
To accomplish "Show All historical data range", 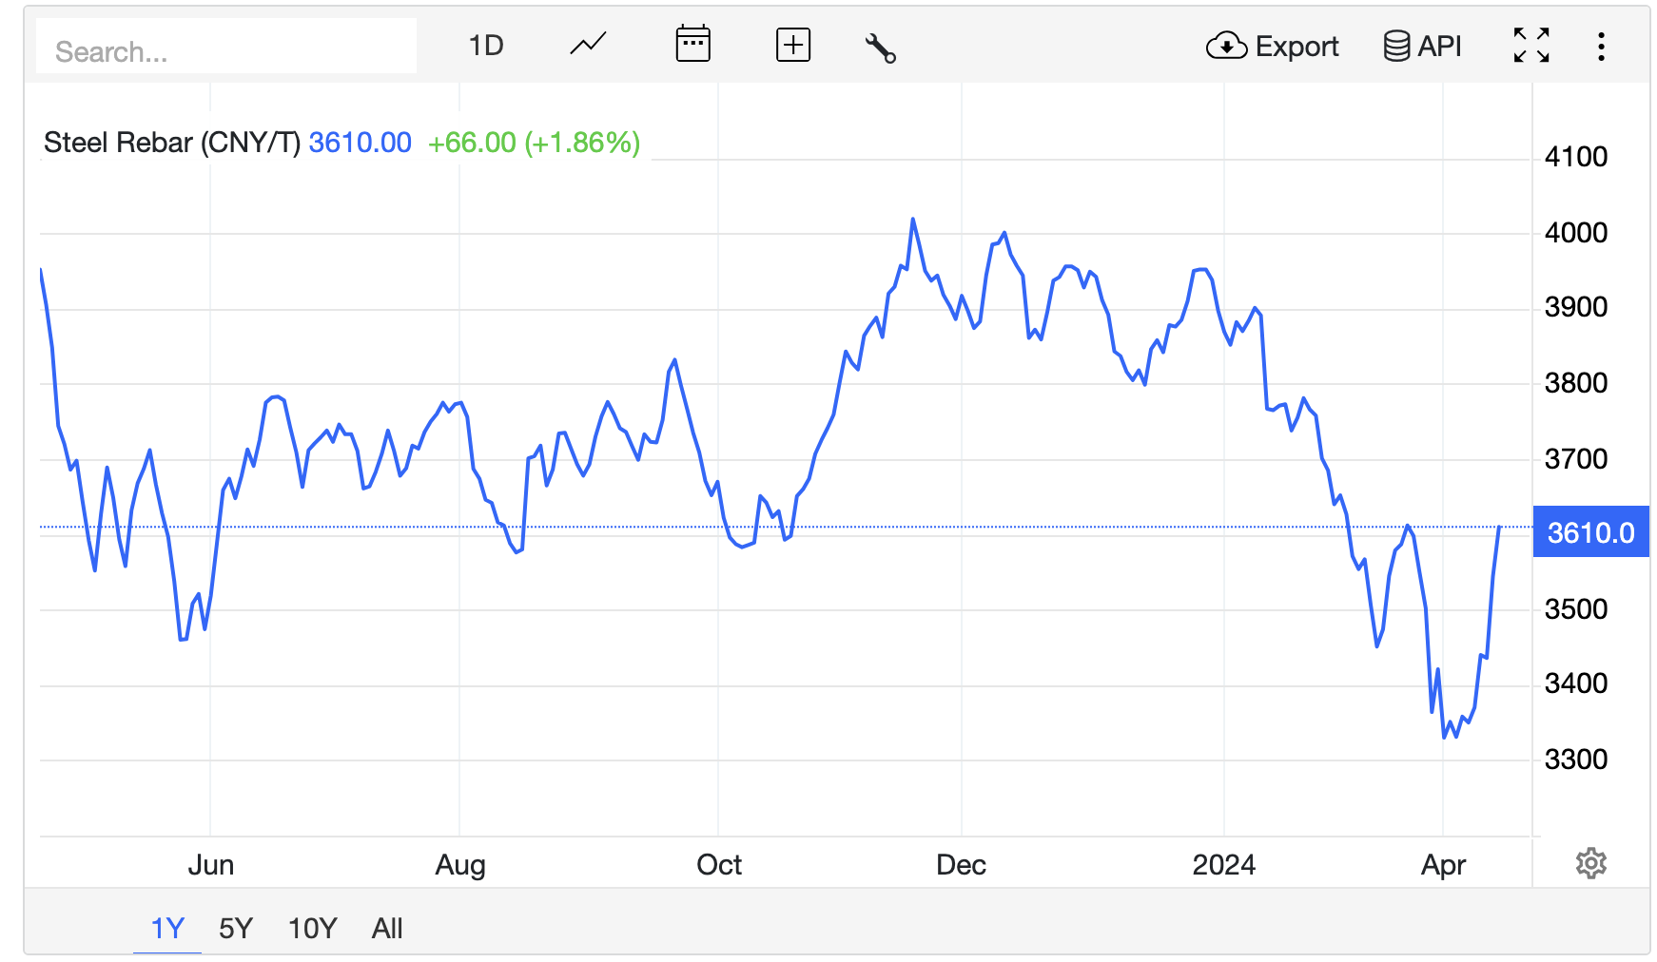I will pyautogui.click(x=387, y=928).
